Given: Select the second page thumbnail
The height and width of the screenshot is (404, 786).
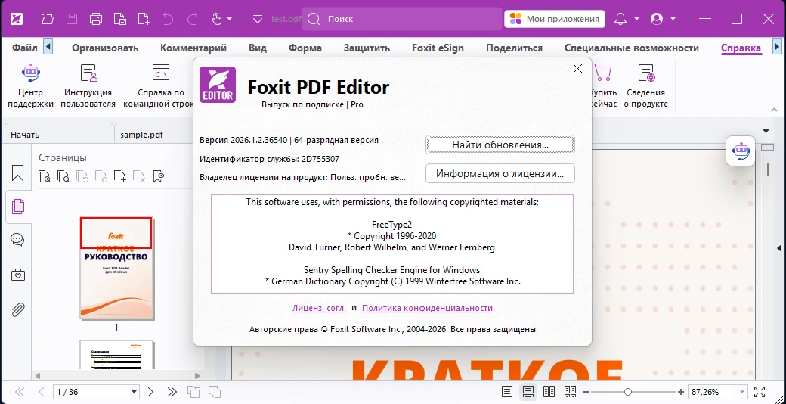Looking at the screenshot, I should pyautogui.click(x=116, y=354).
